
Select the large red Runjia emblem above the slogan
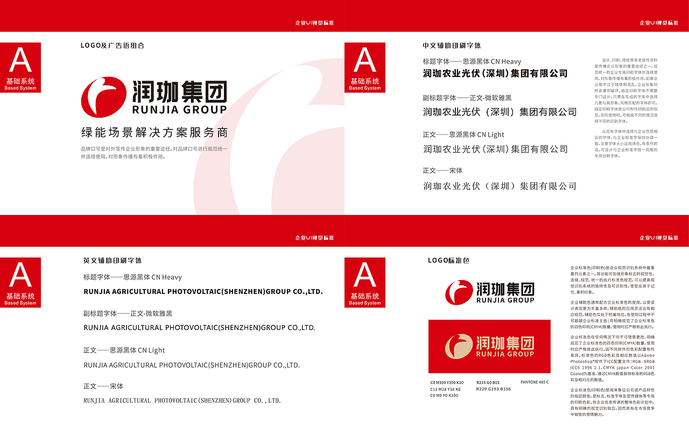(x=103, y=97)
